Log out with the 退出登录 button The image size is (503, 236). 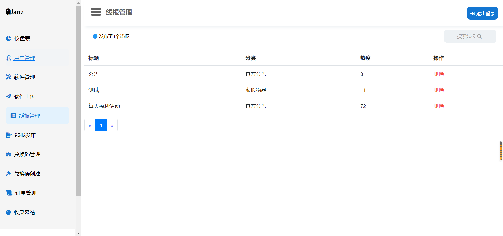coord(482,13)
